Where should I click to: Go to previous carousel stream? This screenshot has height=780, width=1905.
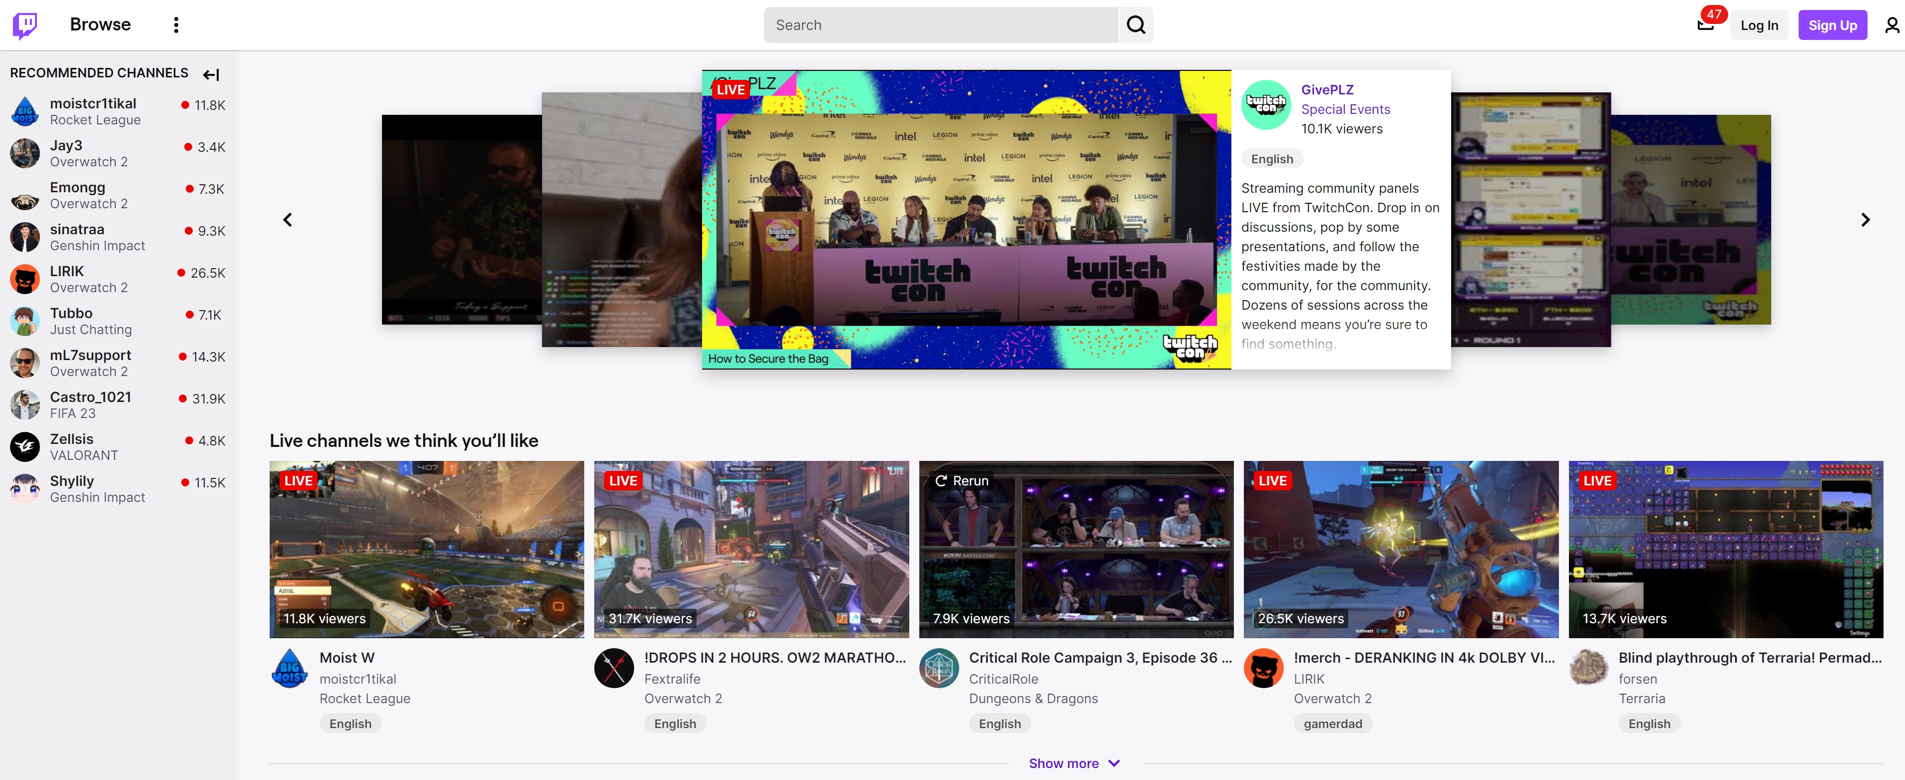coord(288,220)
